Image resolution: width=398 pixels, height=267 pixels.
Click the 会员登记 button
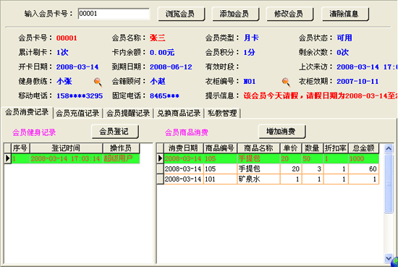tap(115, 132)
